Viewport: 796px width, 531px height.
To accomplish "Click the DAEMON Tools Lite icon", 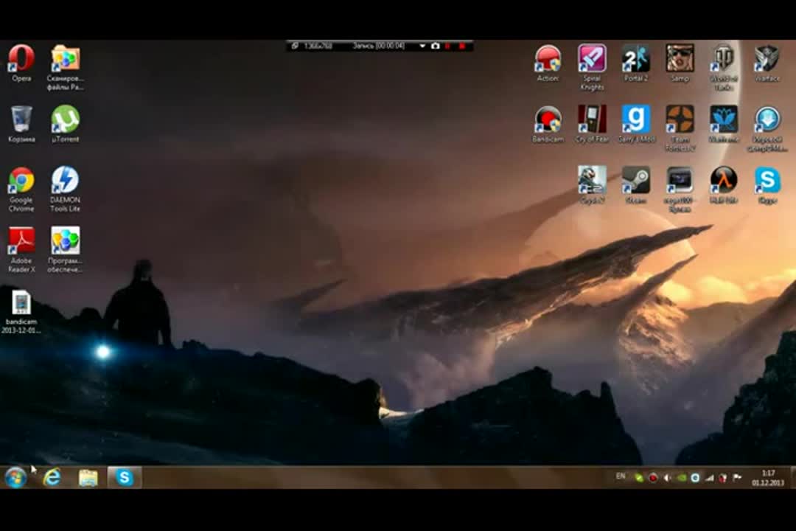I will pyautogui.click(x=65, y=181).
